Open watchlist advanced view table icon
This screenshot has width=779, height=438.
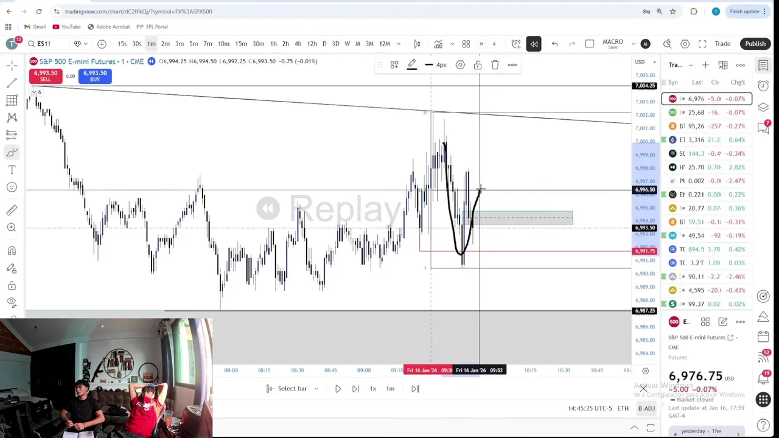[x=723, y=65]
